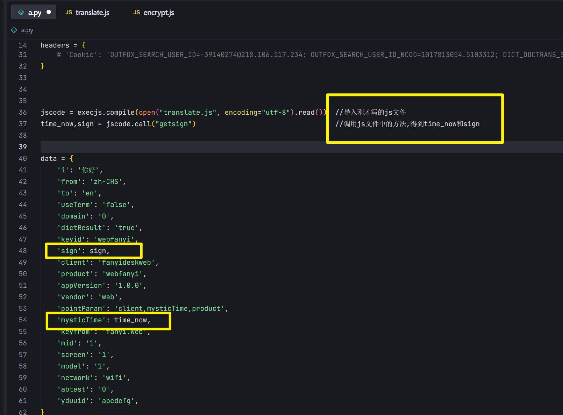Click the "translate.js" string in open call
The height and width of the screenshot is (415, 563).
(x=188, y=112)
